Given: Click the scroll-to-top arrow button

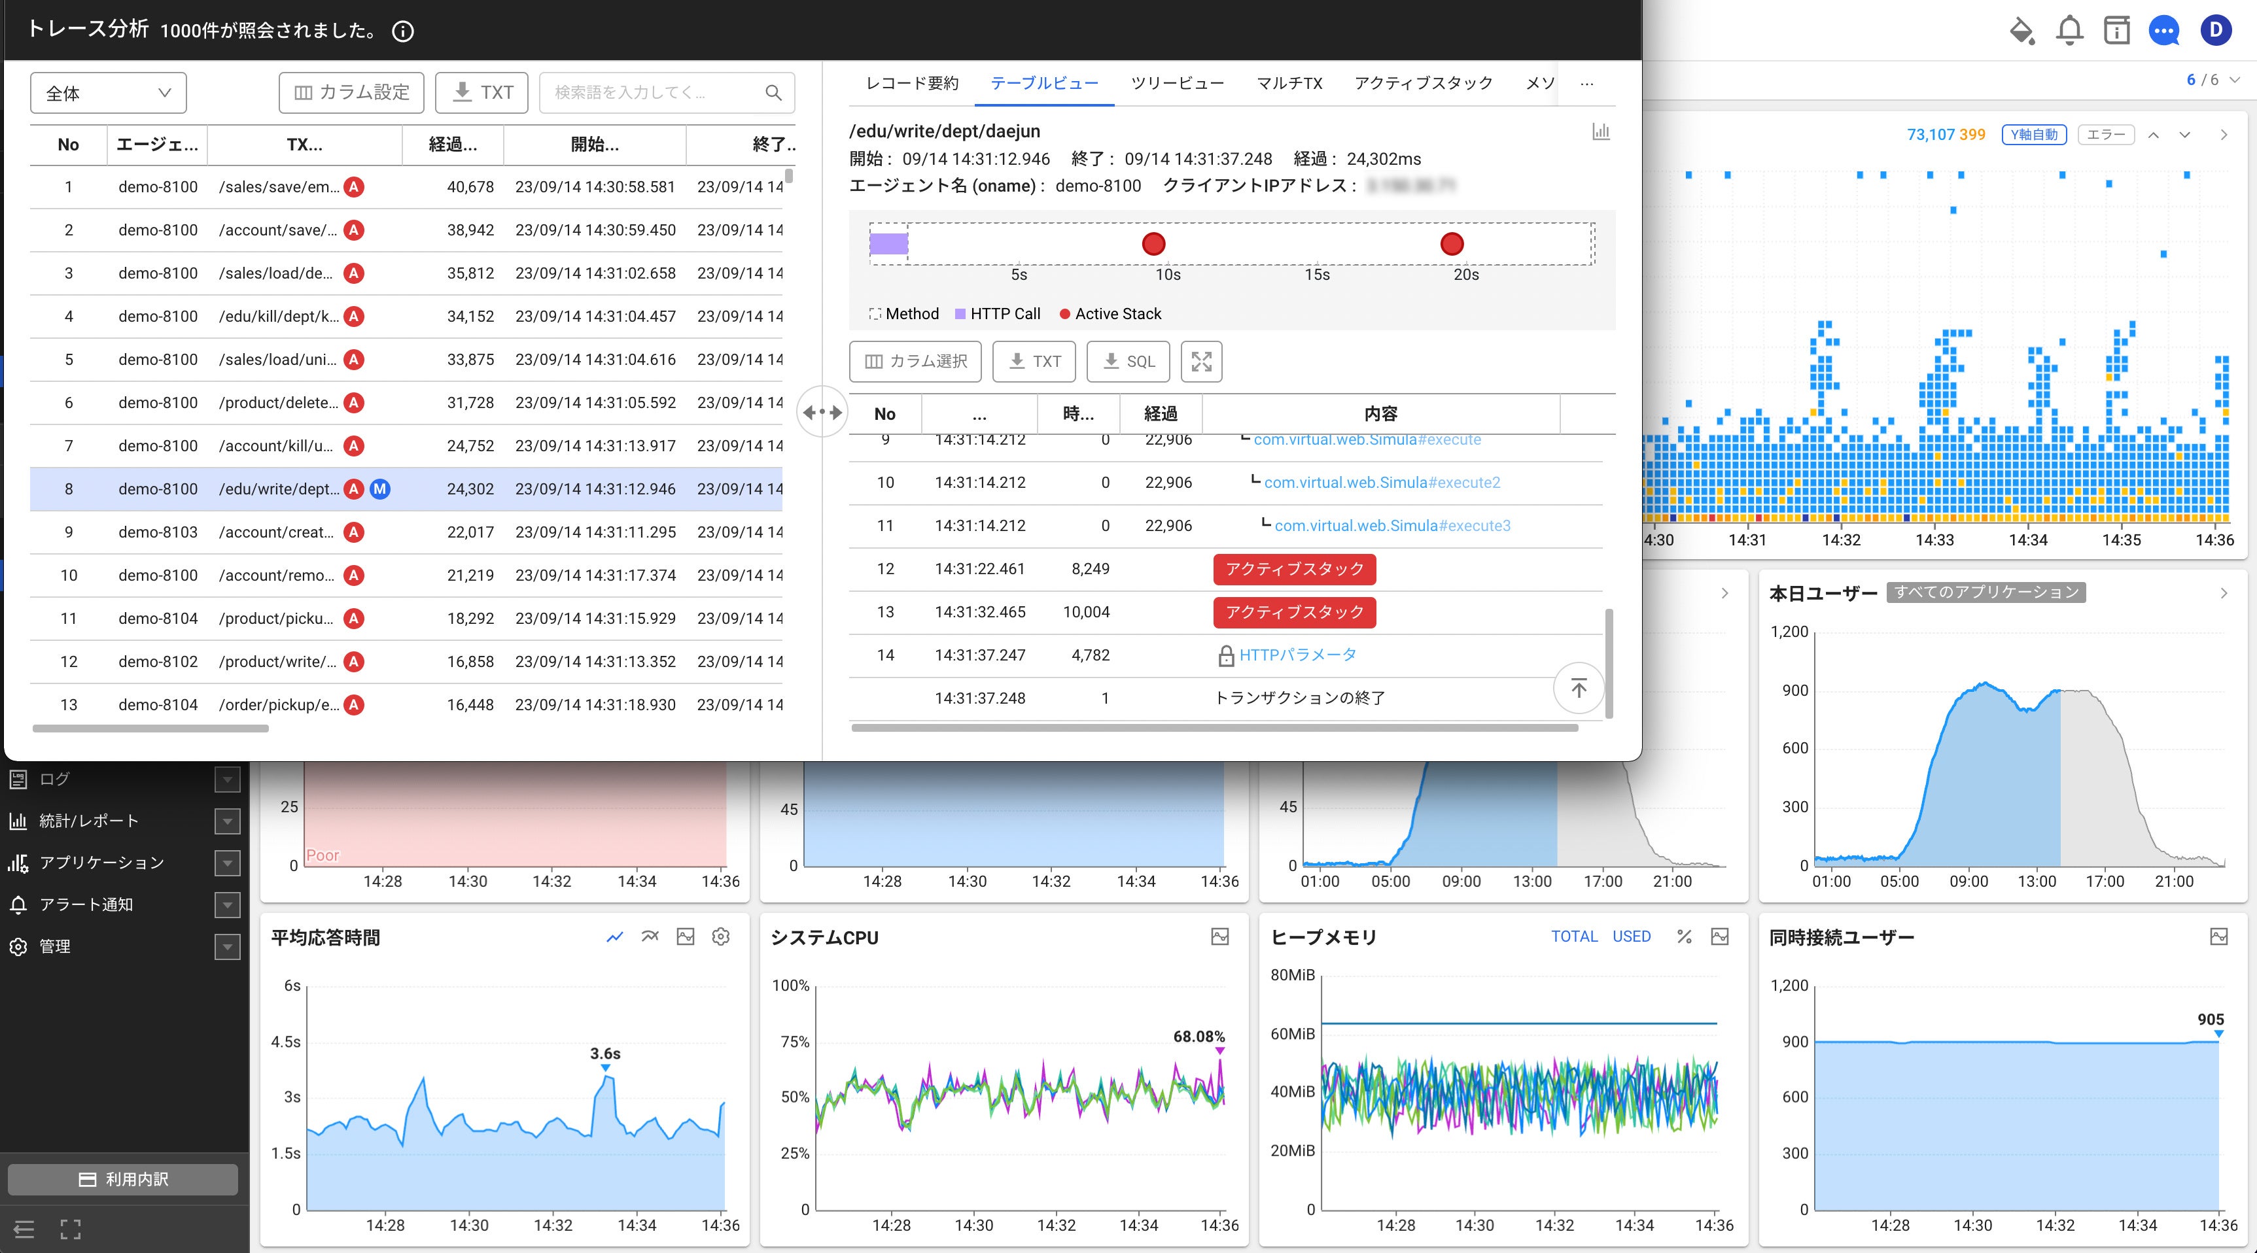Looking at the screenshot, I should pyautogui.click(x=1579, y=688).
